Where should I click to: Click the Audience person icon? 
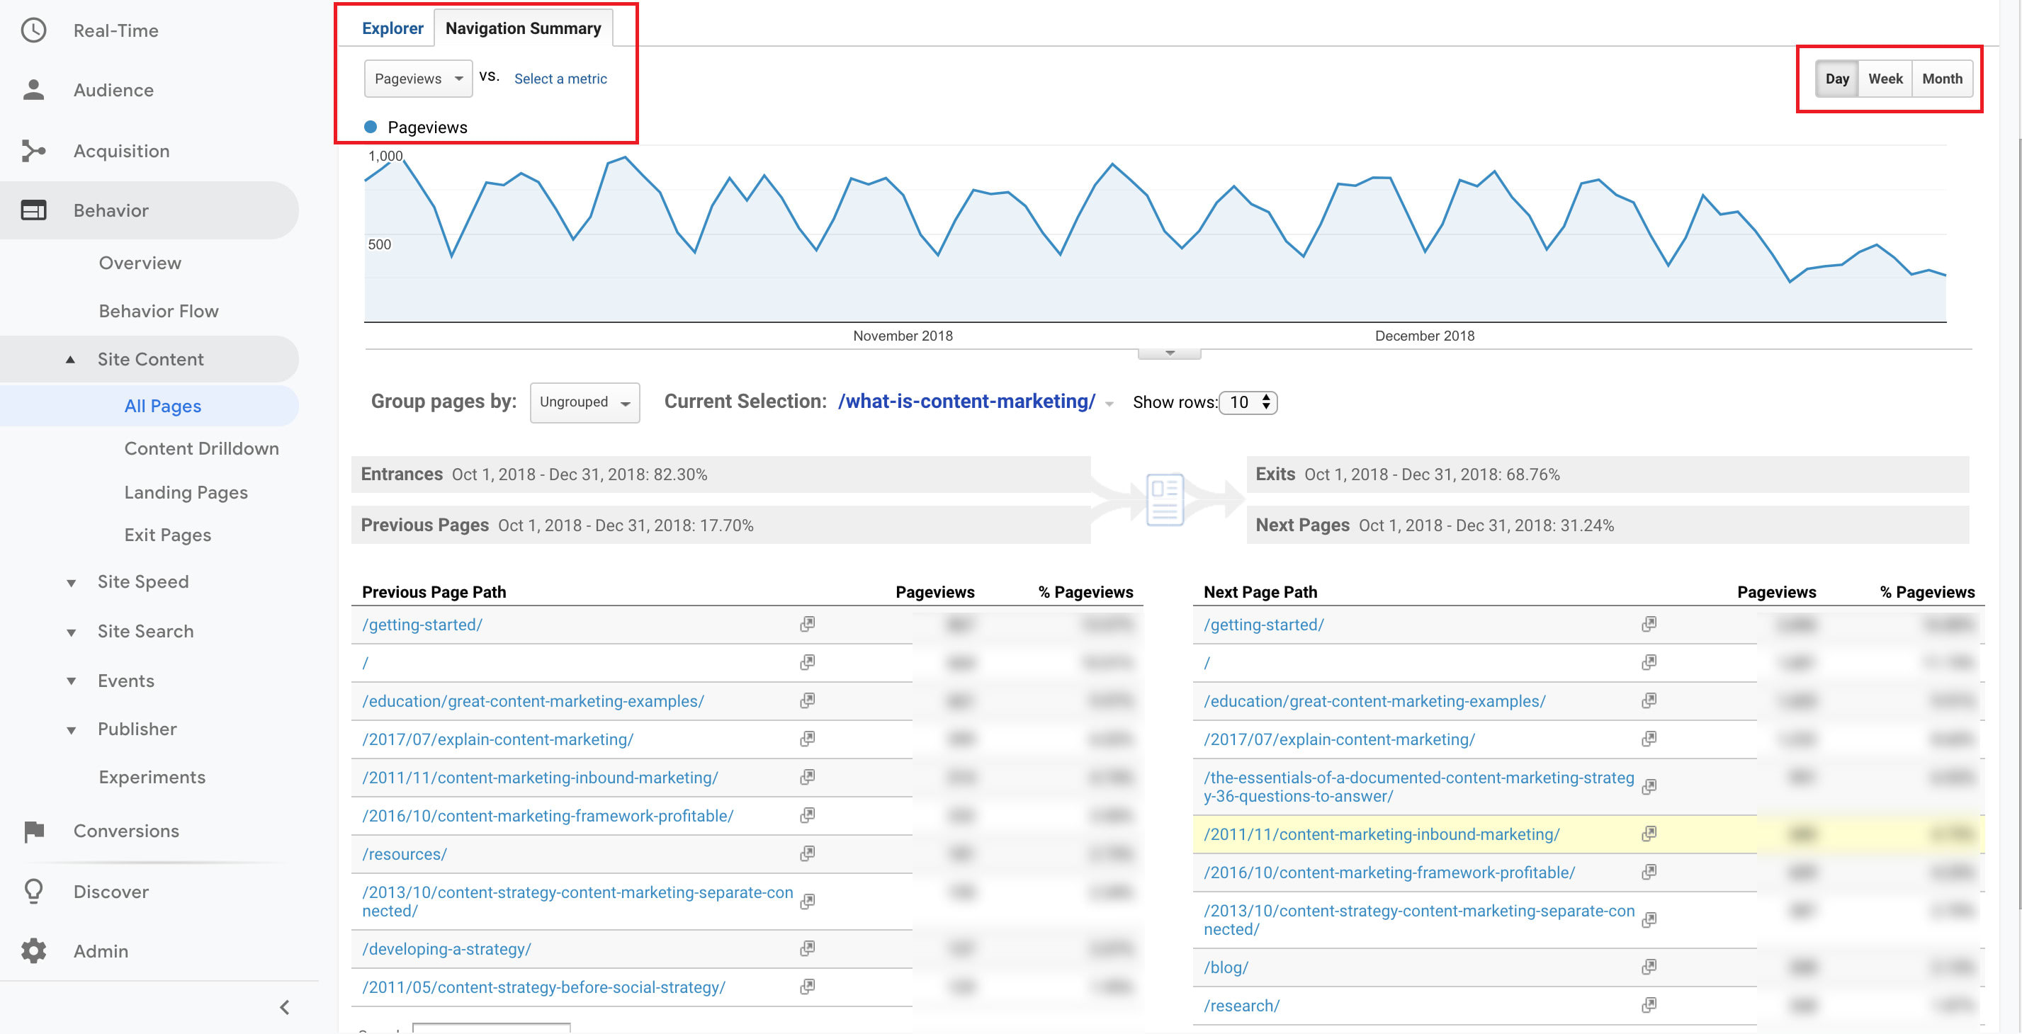[35, 89]
